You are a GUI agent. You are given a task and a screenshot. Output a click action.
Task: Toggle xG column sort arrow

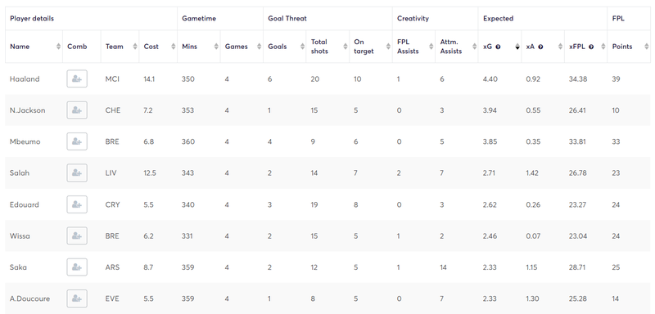517,47
